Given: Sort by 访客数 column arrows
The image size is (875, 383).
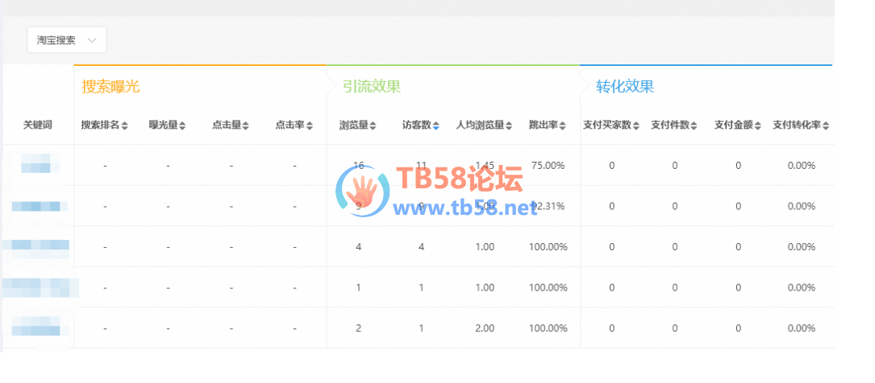Looking at the screenshot, I should (x=435, y=126).
